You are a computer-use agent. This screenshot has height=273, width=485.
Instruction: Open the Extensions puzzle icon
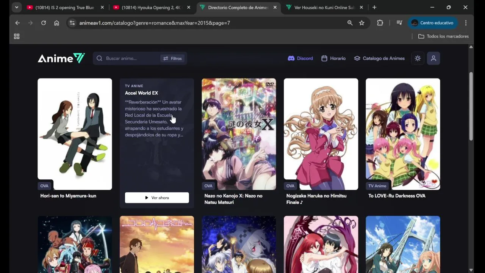(380, 23)
